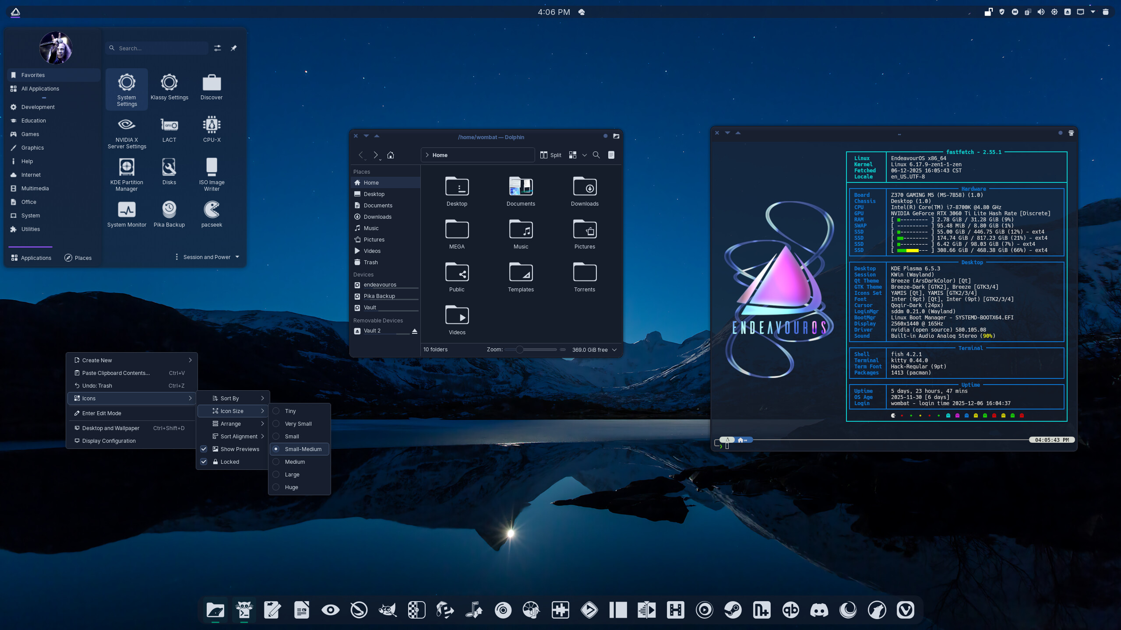Click the Dolphin home button icon

(x=391, y=155)
